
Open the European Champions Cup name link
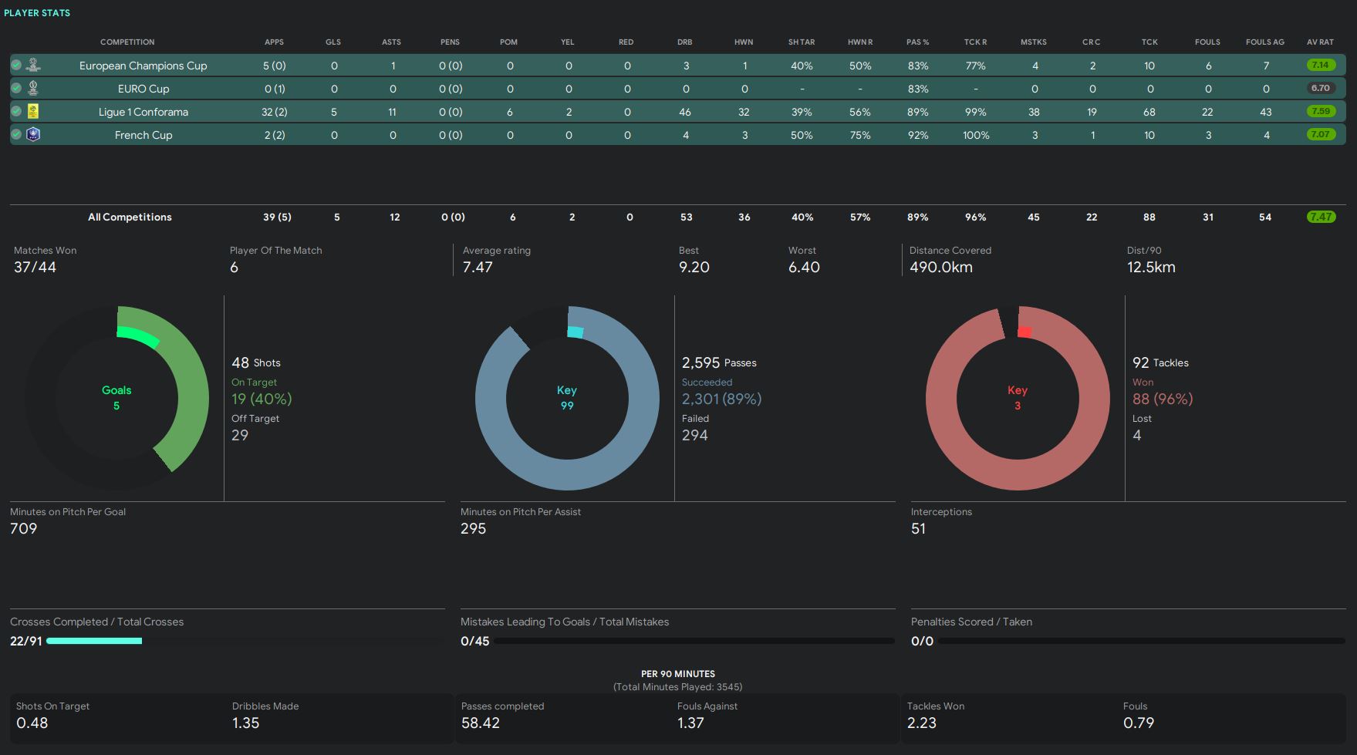(x=143, y=66)
